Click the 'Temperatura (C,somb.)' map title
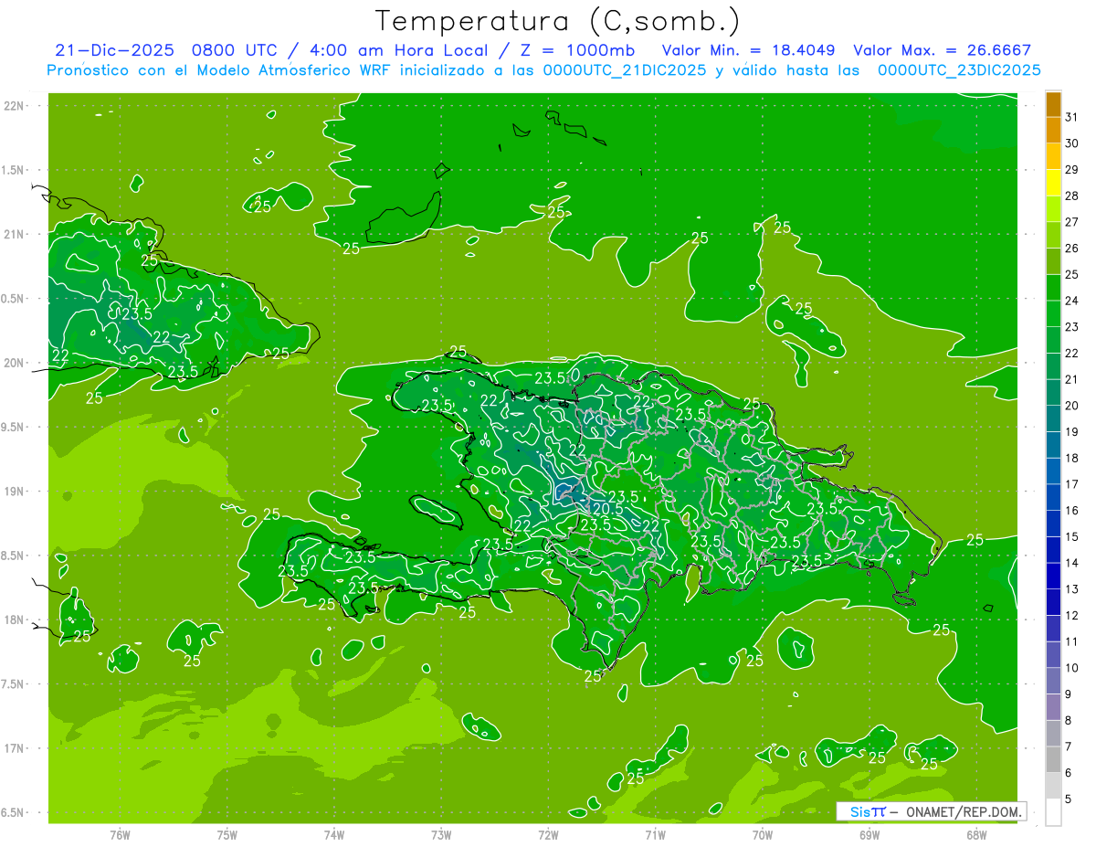 (x=557, y=21)
